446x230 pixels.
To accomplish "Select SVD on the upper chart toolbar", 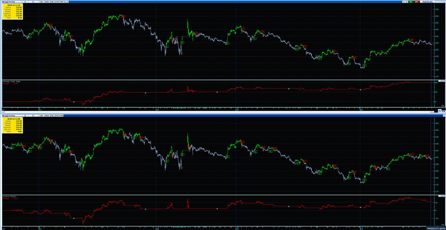I will click(x=52, y=2).
